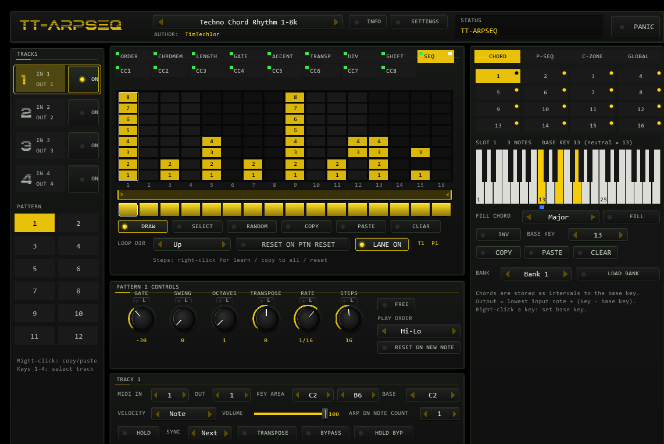Click the right arrow of PLAY ORDER Hi-Lo
The height and width of the screenshot is (444, 664).
(x=454, y=331)
